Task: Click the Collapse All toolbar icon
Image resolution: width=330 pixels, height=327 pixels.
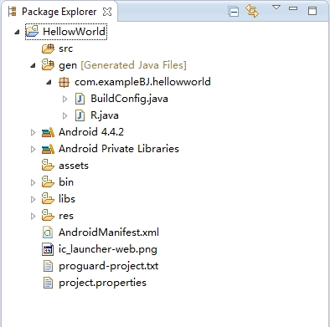Action: [x=233, y=12]
